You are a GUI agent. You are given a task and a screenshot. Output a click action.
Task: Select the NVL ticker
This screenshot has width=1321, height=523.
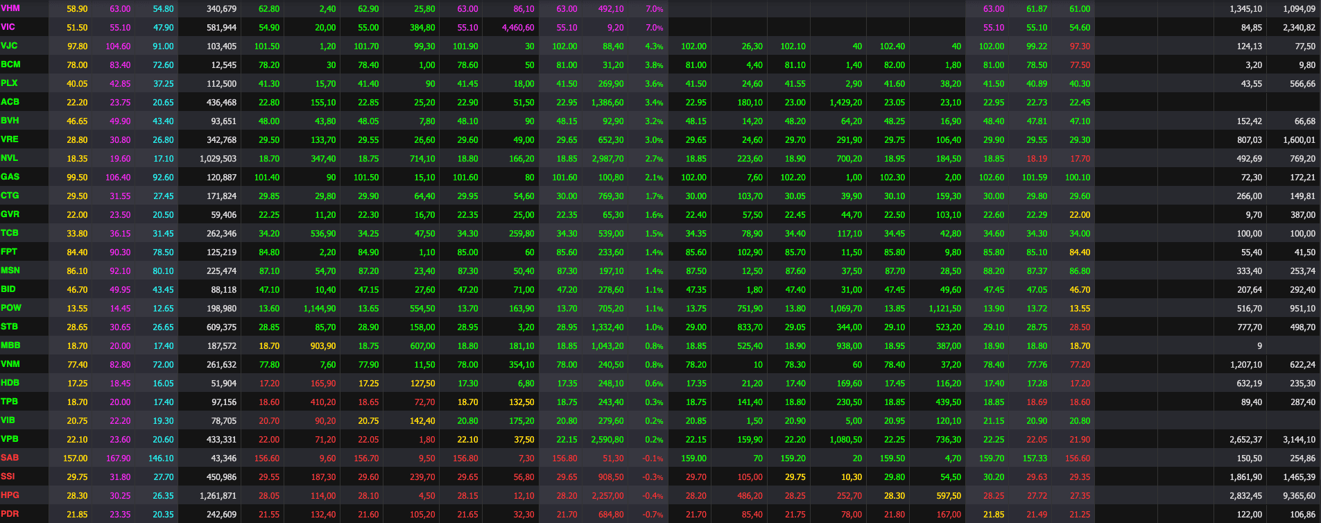[x=10, y=158]
